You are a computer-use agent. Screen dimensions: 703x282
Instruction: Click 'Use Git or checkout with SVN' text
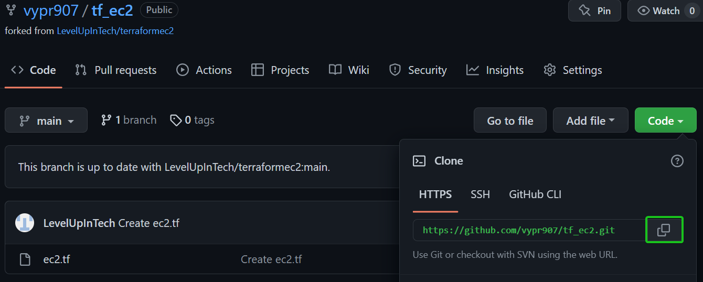point(515,255)
